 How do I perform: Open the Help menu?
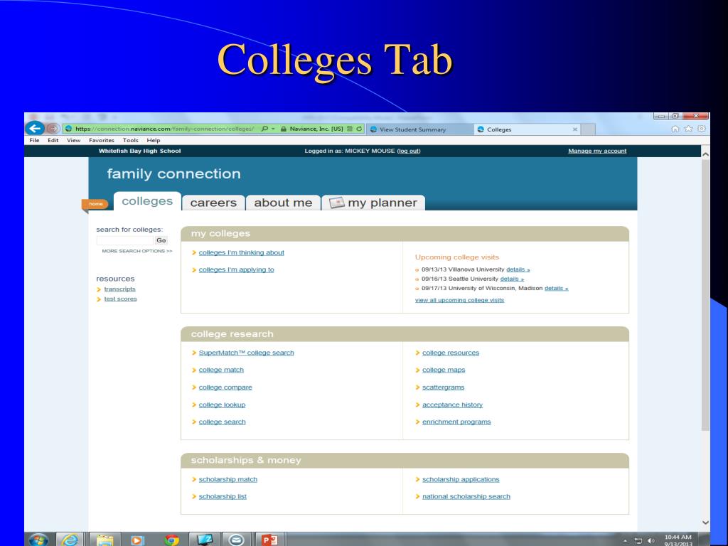pos(154,140)
